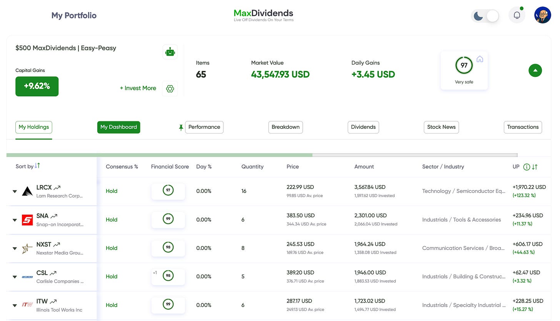This screenshot has height=321, width=560.
Task: Open SNA trend chart arrow
Action: 54,216
